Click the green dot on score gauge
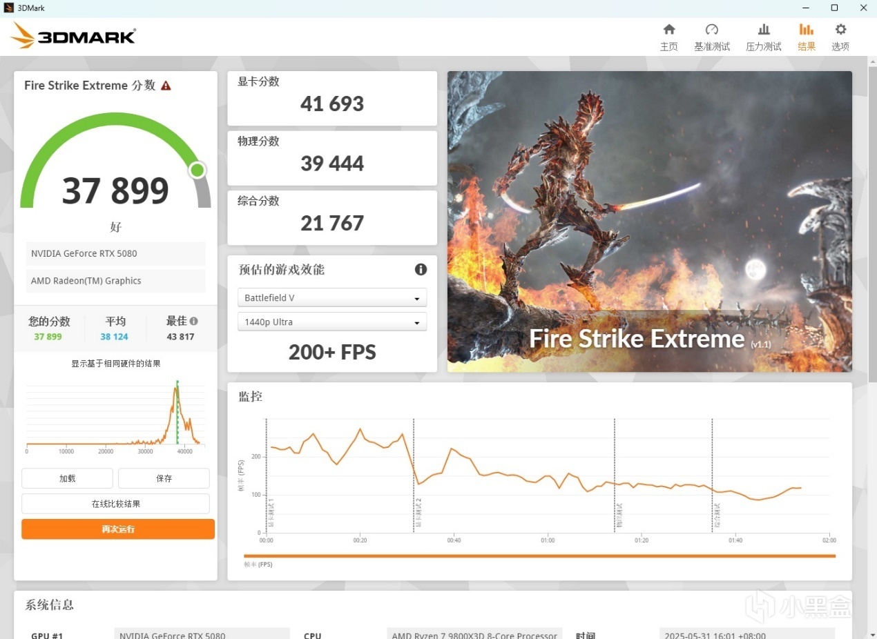Viewport: 877px width, 639px height. [197, 170]
